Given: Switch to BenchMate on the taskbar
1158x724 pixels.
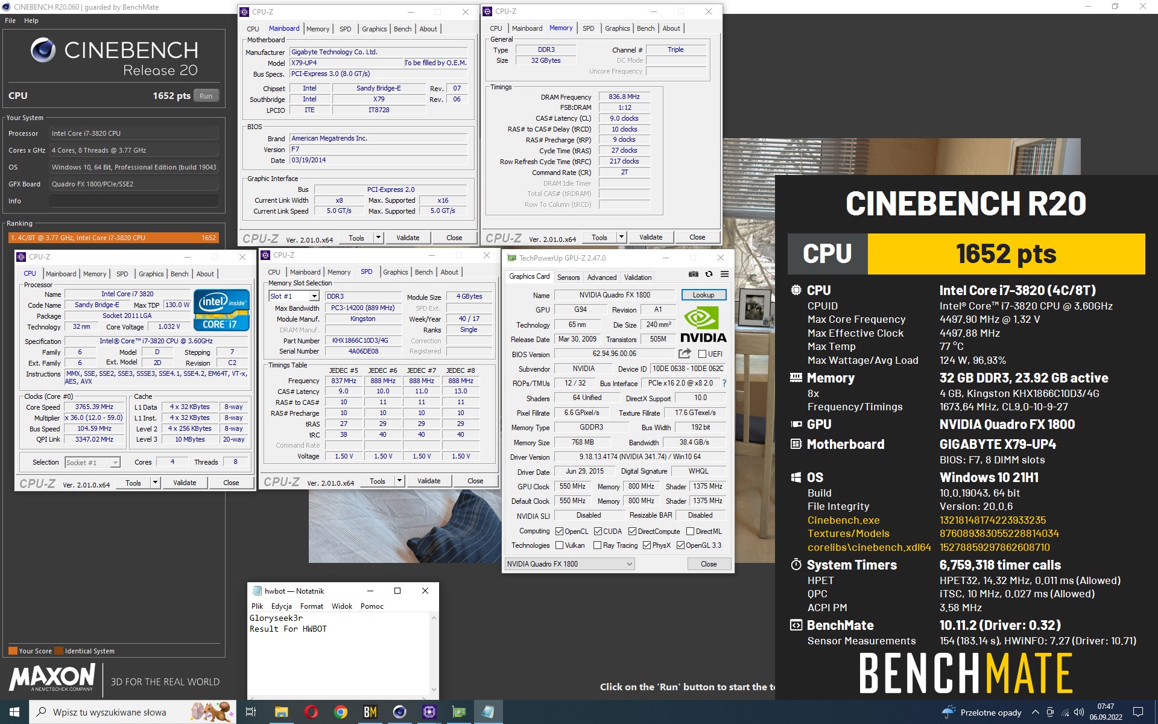Looking at the screenshot, I should 370,712.
